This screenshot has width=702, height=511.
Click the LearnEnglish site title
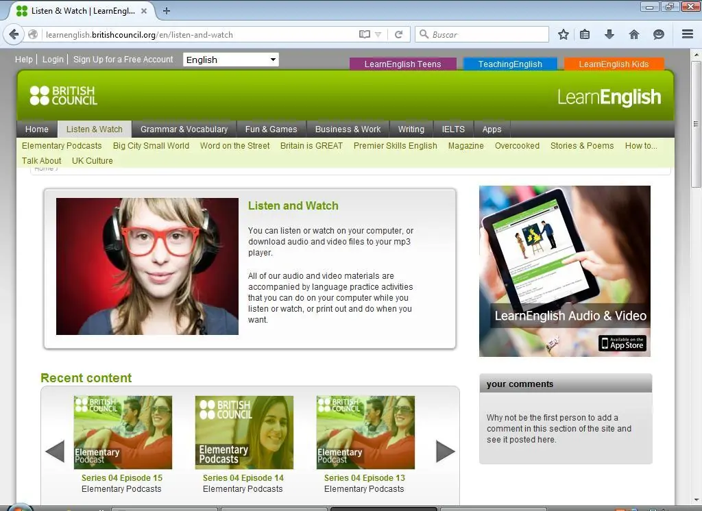[x=609, y=97]
